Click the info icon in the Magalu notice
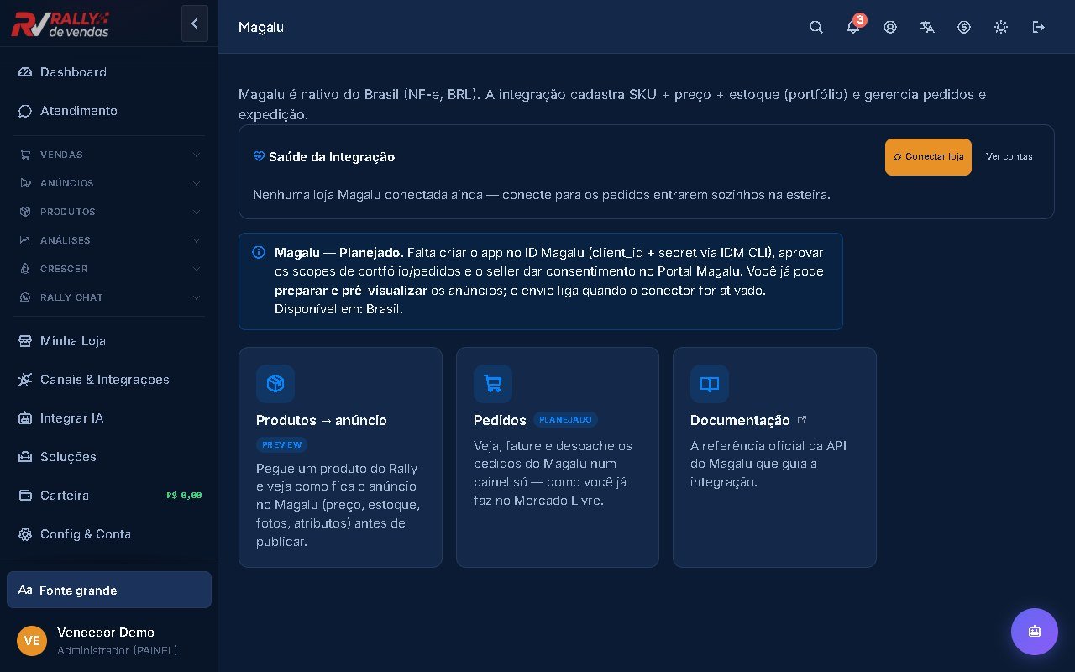The image size is (1075, 672). [x=259, y=252]
